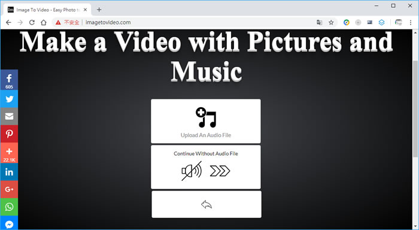The image size is (419, 230).
Task: Open the colorful circular extension icon
Action: coord(347,23)
